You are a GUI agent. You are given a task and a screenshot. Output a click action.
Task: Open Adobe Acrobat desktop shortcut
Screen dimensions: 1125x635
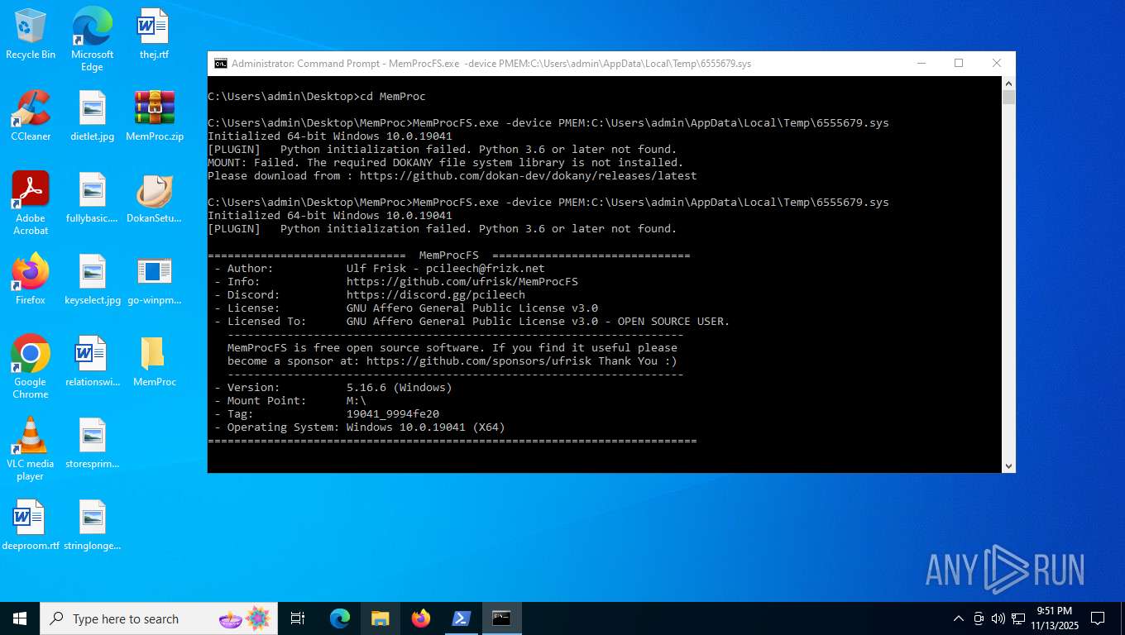[31, 203]
